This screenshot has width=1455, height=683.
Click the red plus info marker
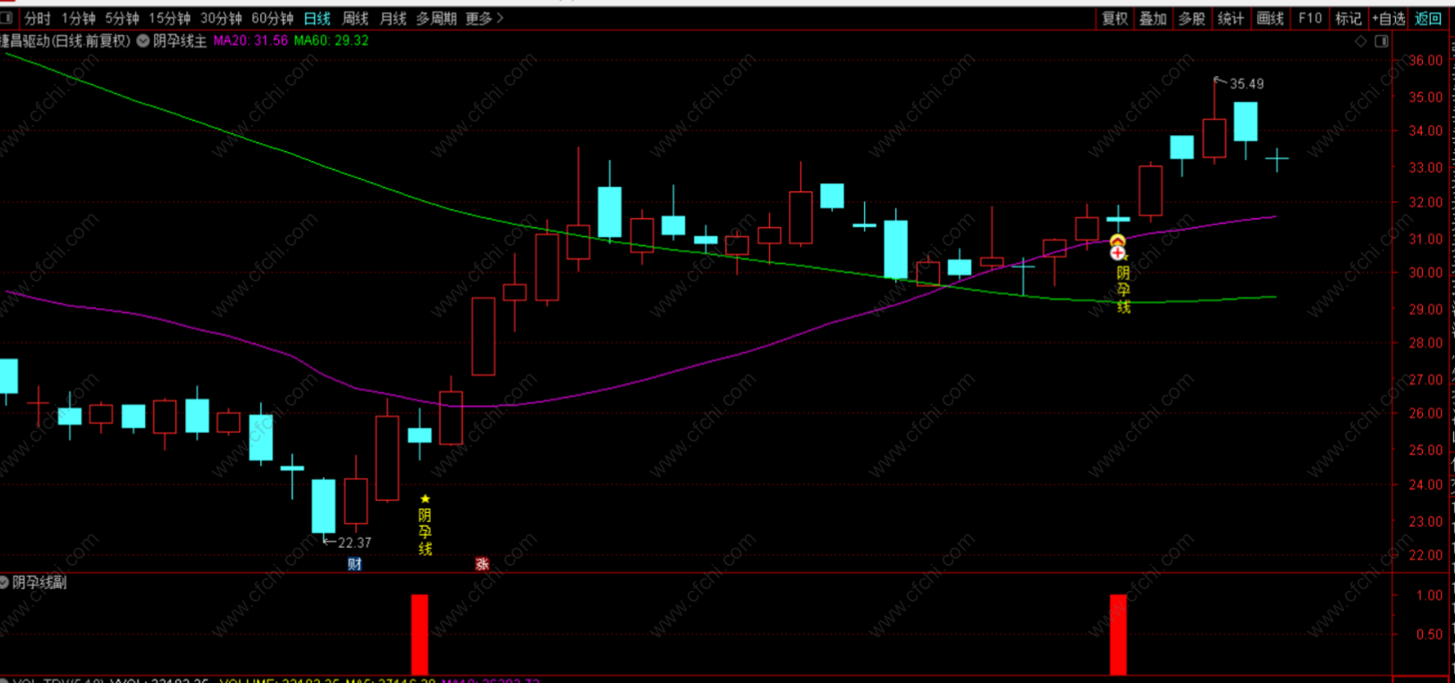coord(1118,254)
